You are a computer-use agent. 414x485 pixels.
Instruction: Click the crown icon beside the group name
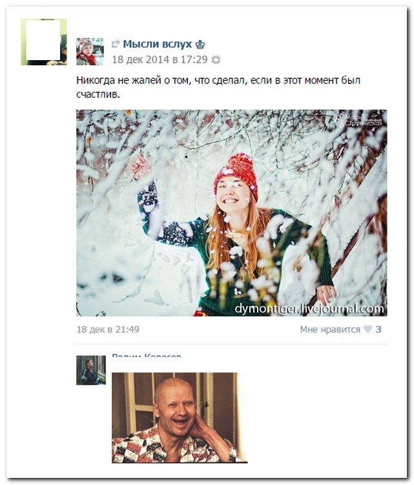tap(200, 45)
